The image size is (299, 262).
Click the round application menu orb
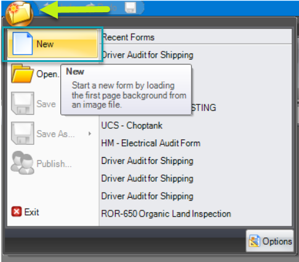[19, 13]
